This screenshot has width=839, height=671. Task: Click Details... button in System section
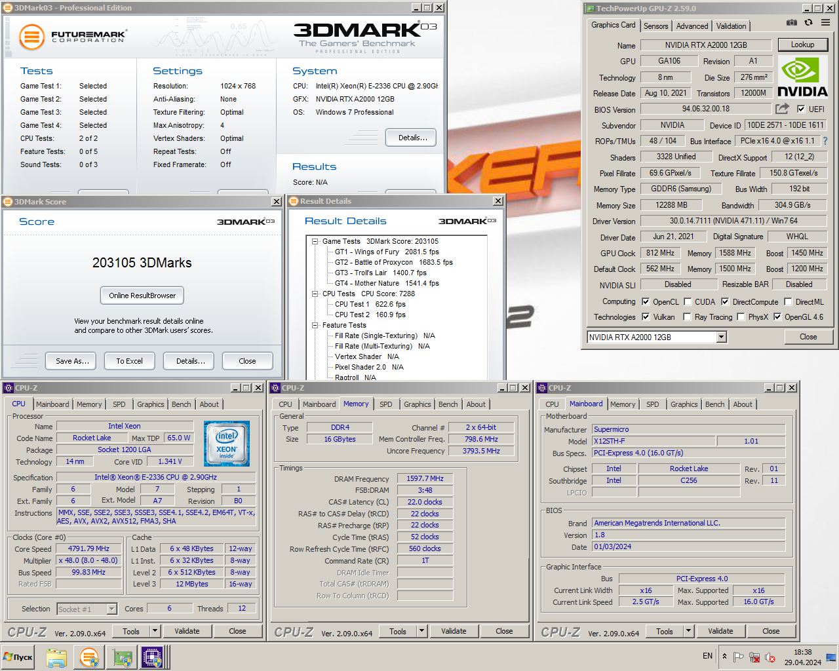(413, 138)
